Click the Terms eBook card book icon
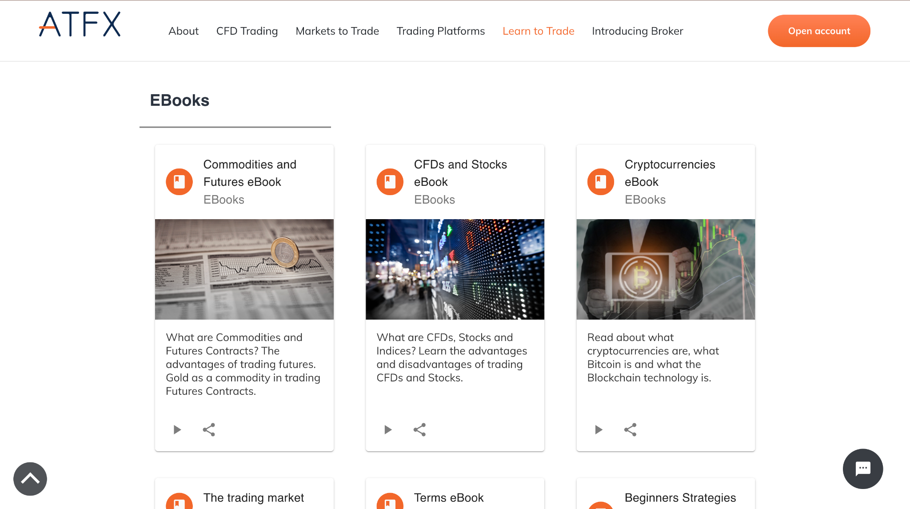 390,501
